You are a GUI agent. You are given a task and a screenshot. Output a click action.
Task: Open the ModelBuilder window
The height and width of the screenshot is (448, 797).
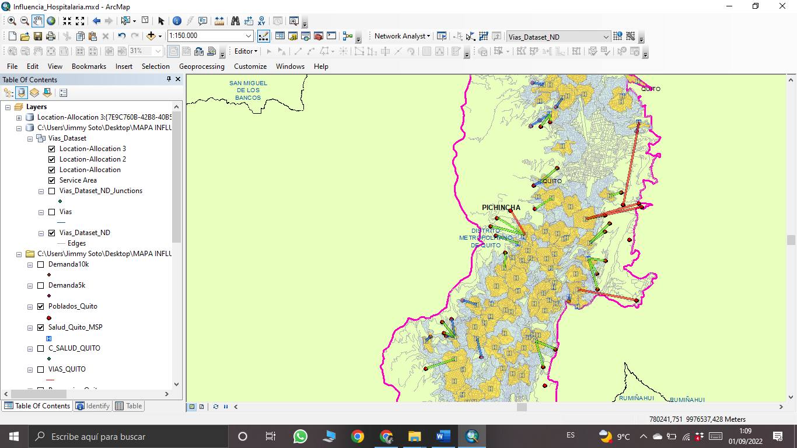[348, 36]
